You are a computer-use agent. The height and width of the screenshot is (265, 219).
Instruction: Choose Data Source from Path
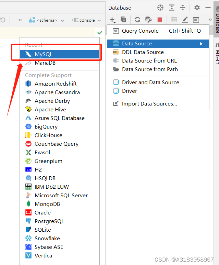158,69
